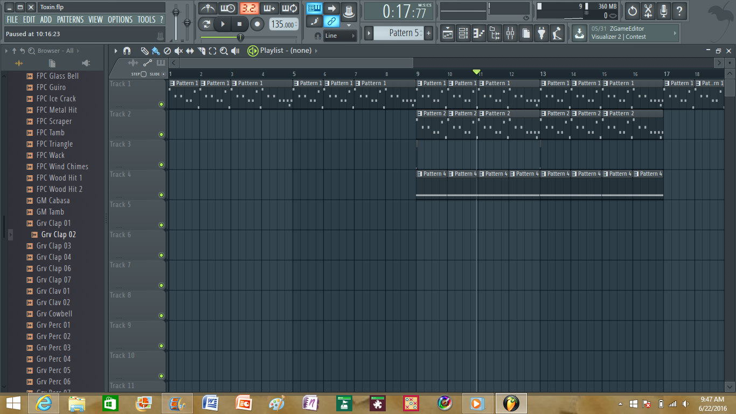Toggle the Playlist snap magnet icon
The width and height of the screenshot is (736, 414).
pyautogui.click(x=127, y=51)
